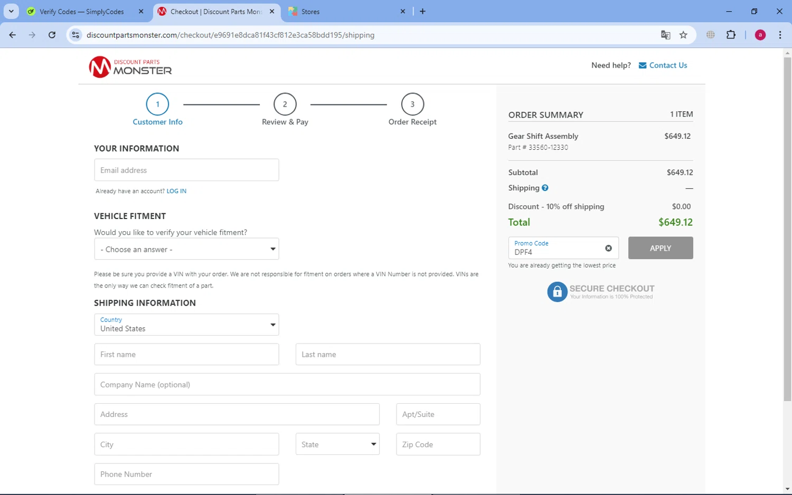Clear the promo code with the X icon
Image resolution: width=792 pixels, height=495 pixels.
[x=608, y=248]
